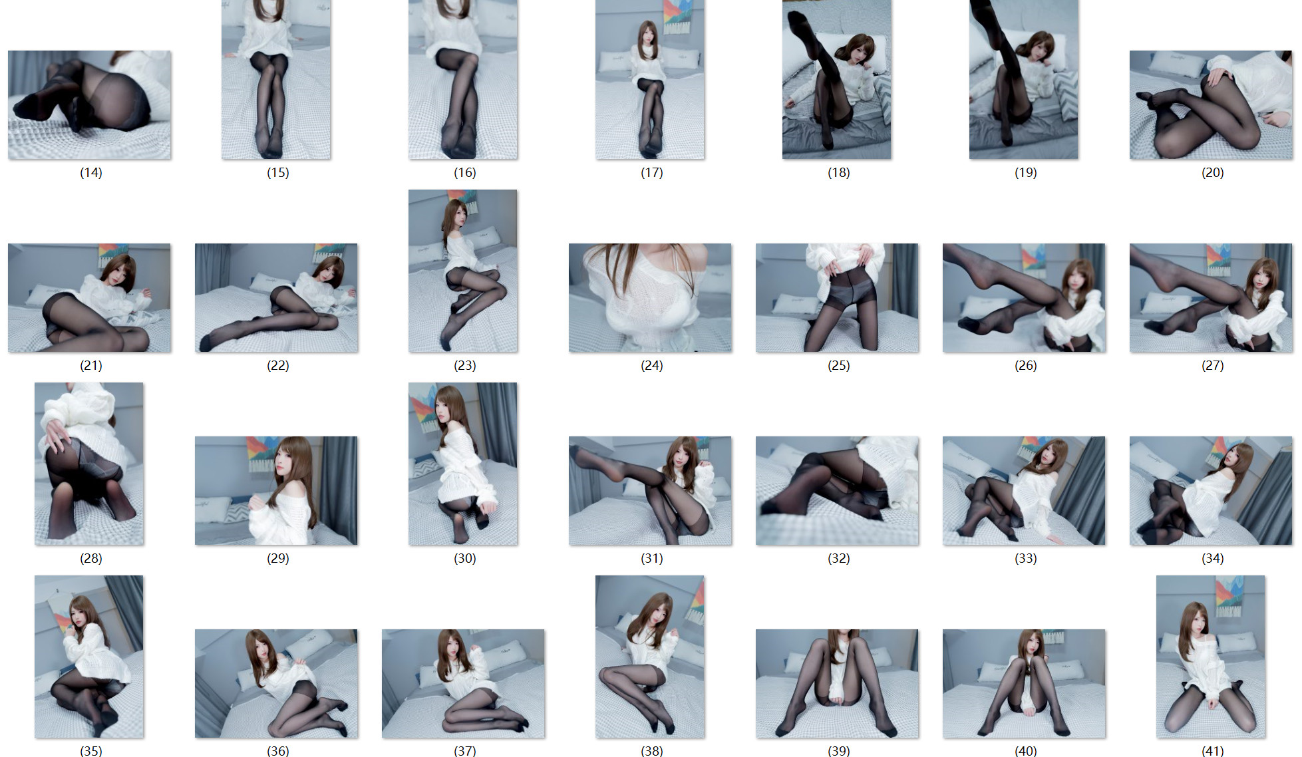This screenshot has height=757, width=1302.
Task: Select thumbnail (20) in top row
Action: (1211, 104)
